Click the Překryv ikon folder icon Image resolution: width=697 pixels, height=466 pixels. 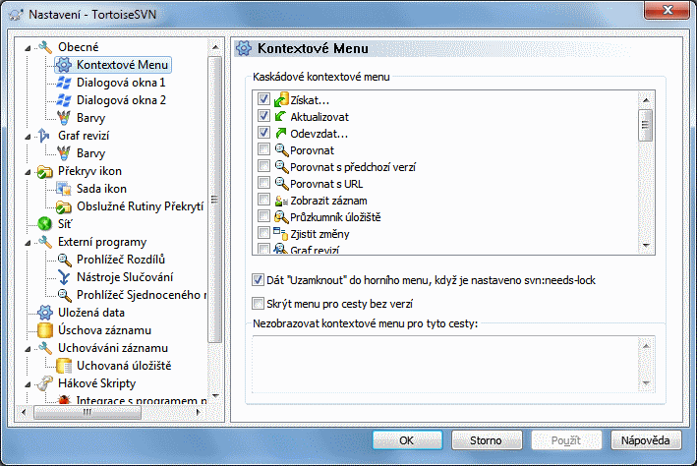(45, 171)
